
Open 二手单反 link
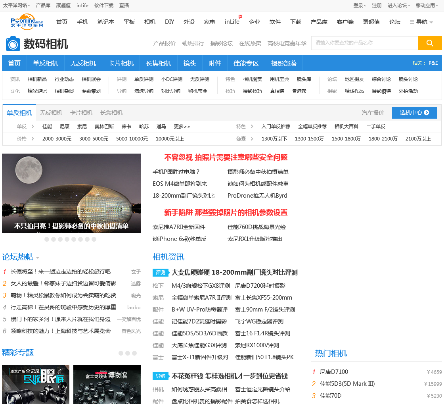pos(376,127)
